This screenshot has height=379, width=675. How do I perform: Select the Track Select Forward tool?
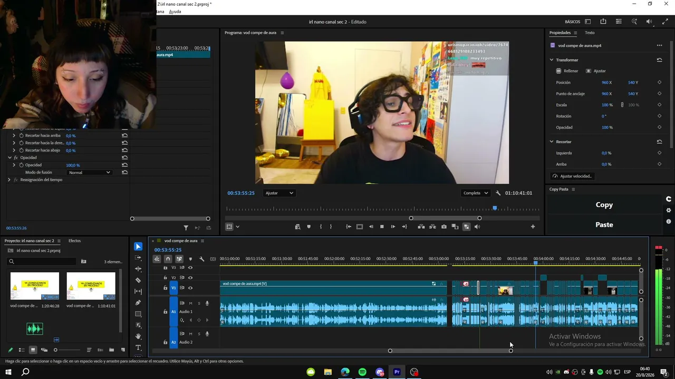(x=138, y=258)
